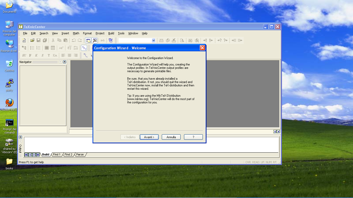This screenshot has height=198, width=353.
Task: Click the Open file folder icon
Action: (32, 40)
